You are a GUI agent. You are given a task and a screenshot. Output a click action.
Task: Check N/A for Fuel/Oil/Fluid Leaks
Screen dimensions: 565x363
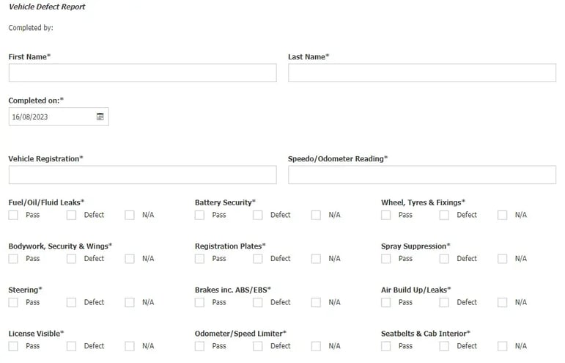(130, 215)
